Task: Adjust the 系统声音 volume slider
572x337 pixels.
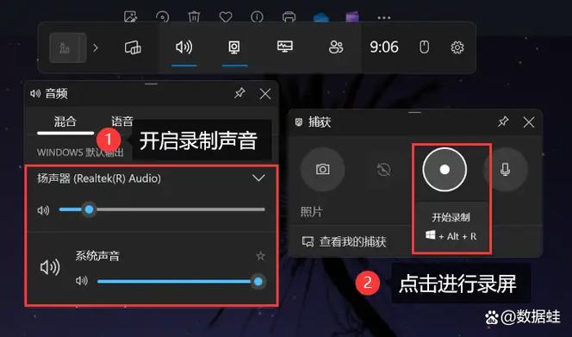Action: (x=181, y=282)
